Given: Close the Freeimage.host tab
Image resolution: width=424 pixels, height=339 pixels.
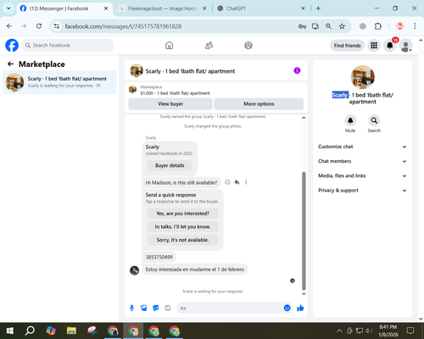Looking at the screenshot, I should tap(204, 8).
